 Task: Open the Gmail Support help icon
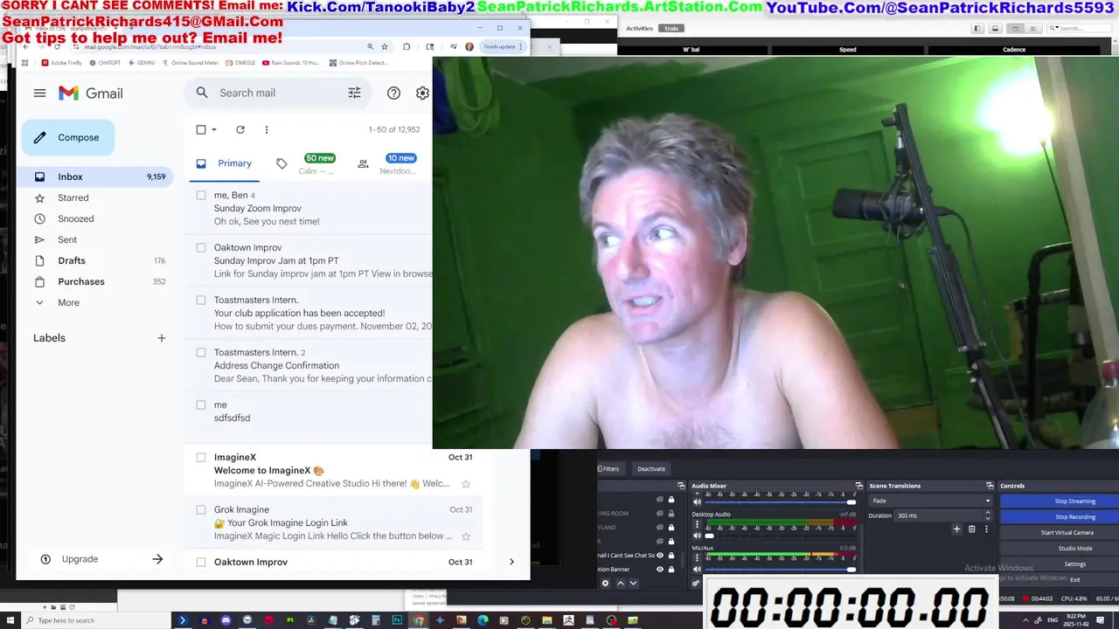coord(393,93)
